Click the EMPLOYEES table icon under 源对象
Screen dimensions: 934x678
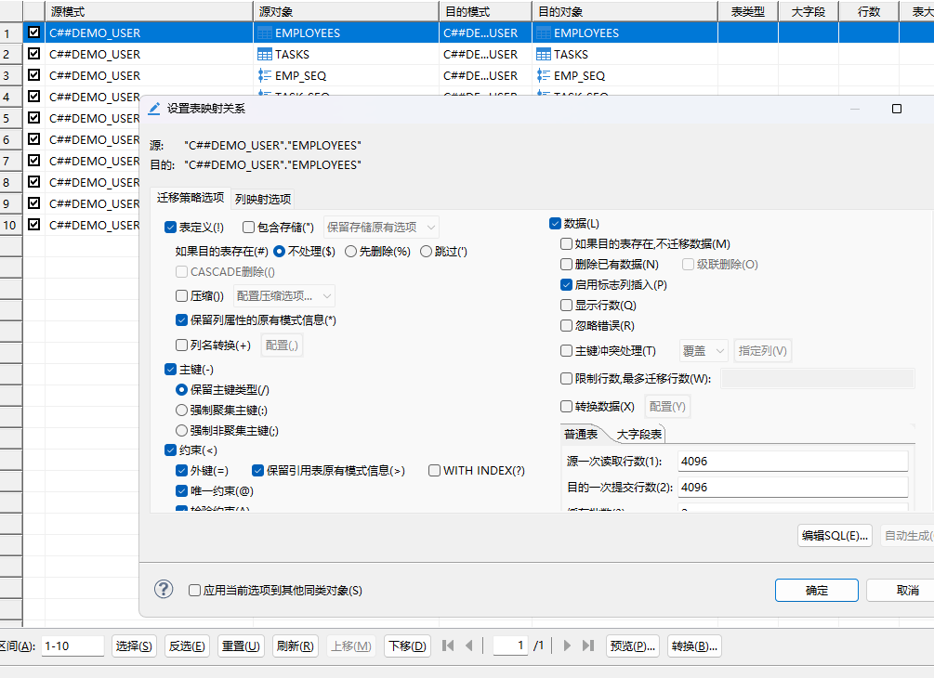pos(267,31)
